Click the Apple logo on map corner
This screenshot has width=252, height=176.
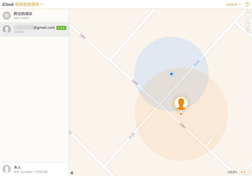point(72,173)
